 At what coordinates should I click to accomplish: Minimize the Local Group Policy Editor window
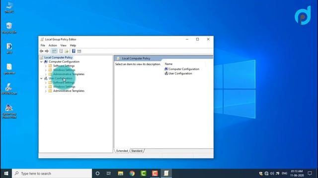187,40
